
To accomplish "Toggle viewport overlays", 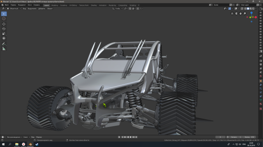I will 236,9.
